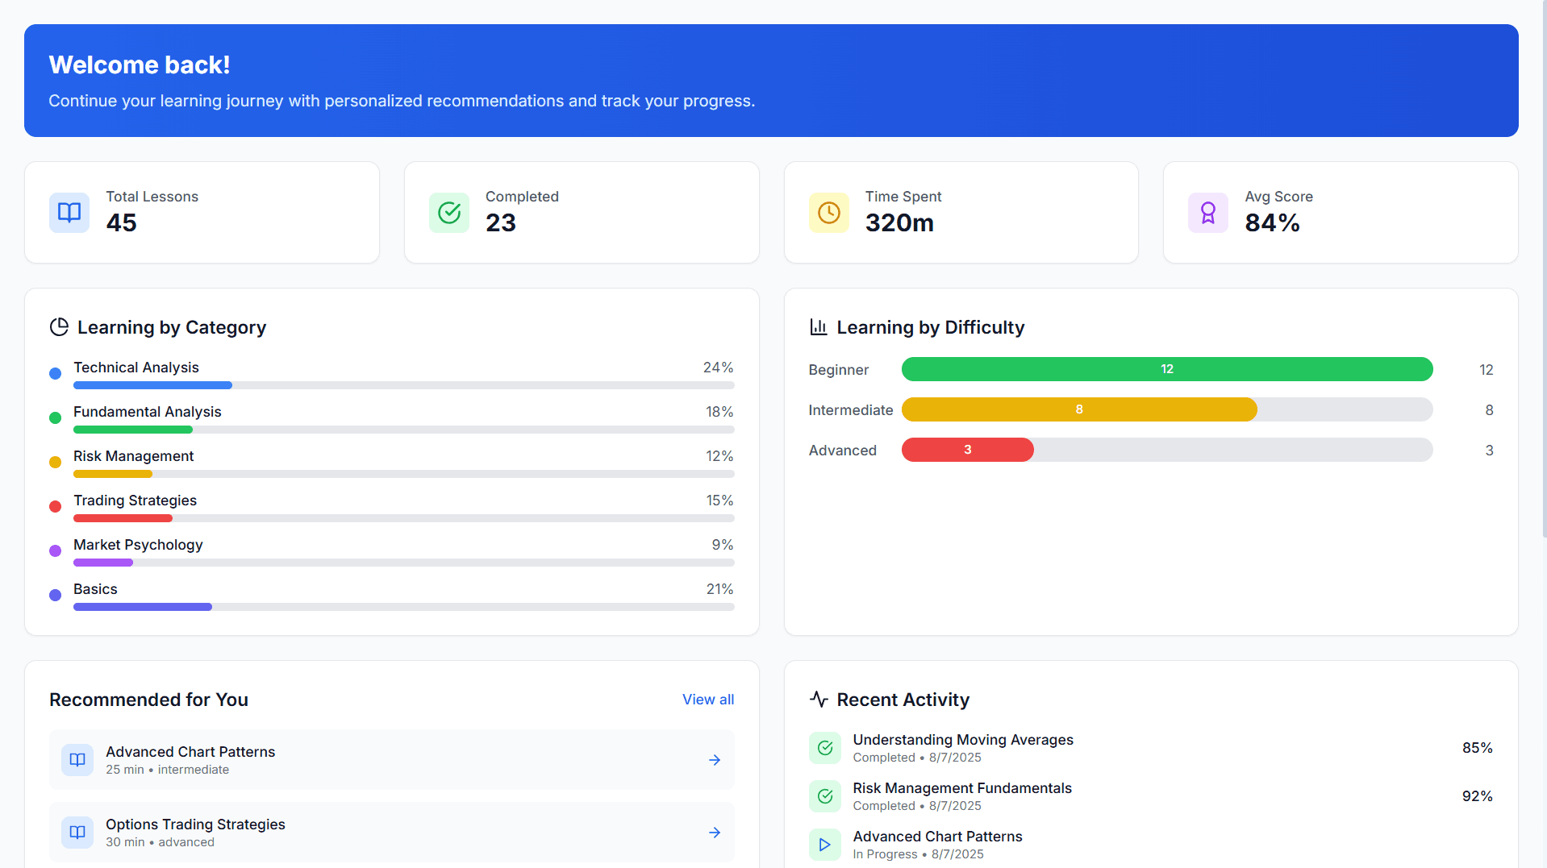Click the arrow on Advanced Chart Patterns recommendation
Viewport: 1547px width, 868px height.
[715, 760]
